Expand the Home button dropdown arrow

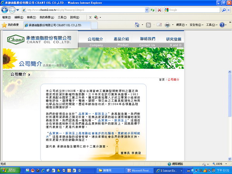tap(142, 25)
